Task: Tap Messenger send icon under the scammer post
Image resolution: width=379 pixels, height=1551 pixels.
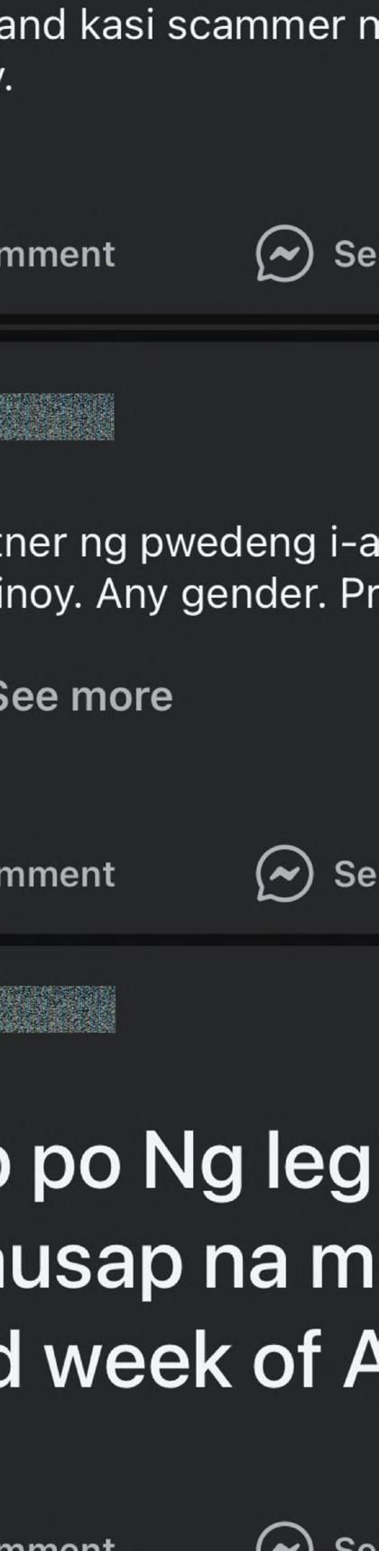Action: (x=284, y=254)
